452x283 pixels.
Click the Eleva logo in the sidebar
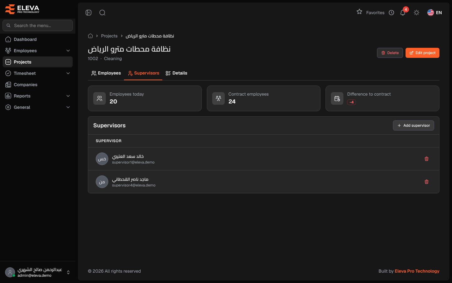coord(22,9)
